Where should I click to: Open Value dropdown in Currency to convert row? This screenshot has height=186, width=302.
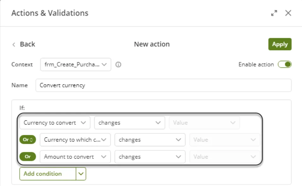(204, 123)
